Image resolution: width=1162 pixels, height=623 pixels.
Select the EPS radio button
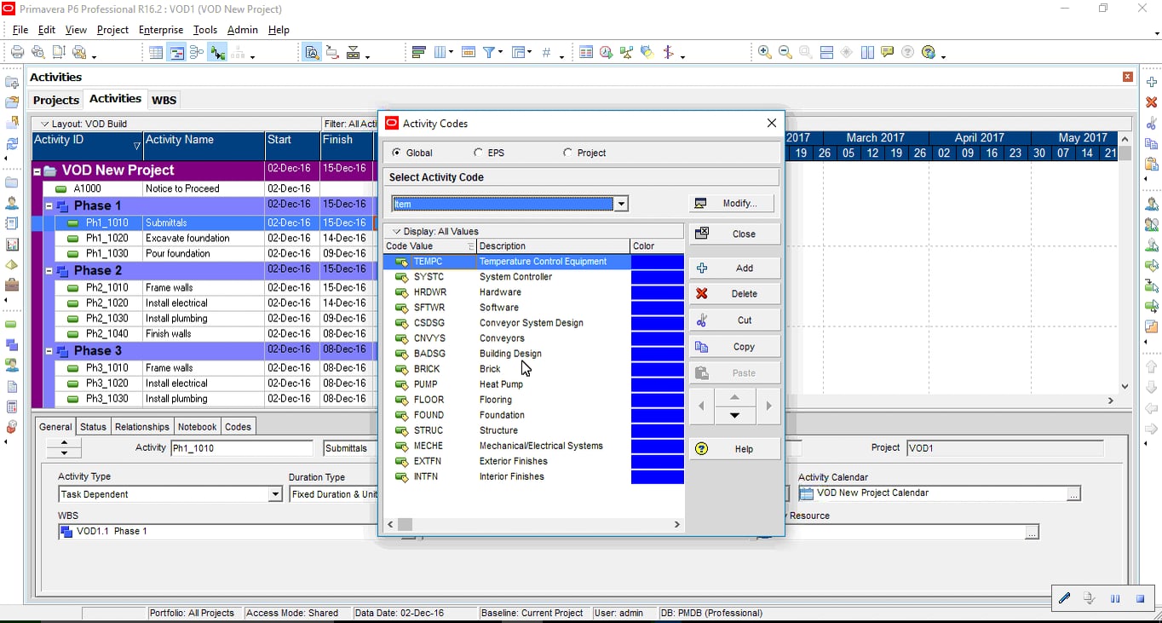[x=478, y=153]
